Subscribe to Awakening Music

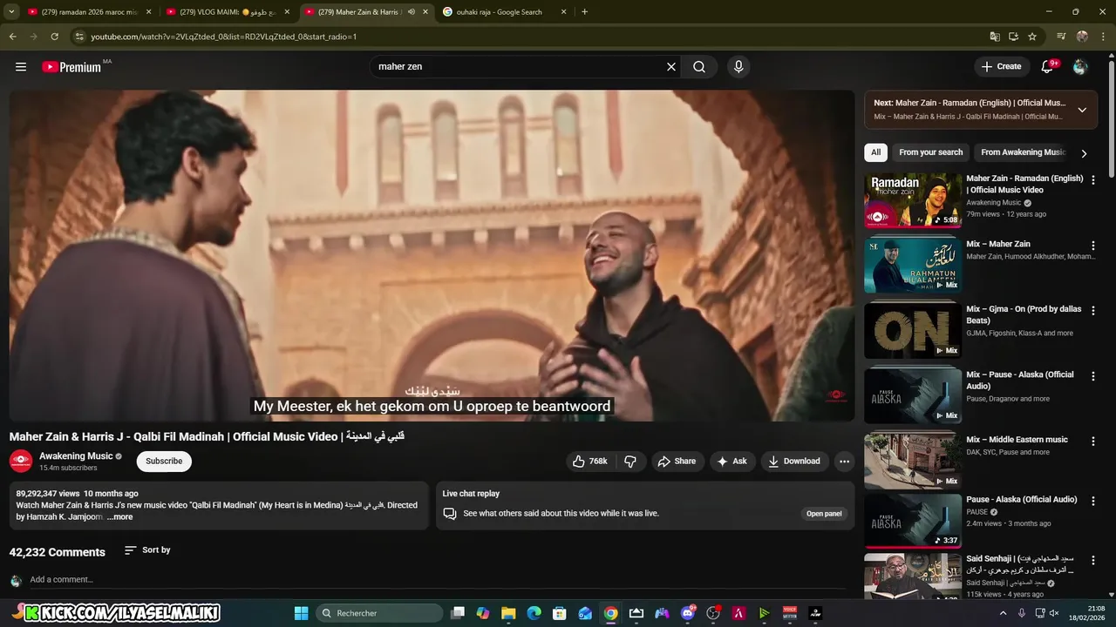coord(164,462)
